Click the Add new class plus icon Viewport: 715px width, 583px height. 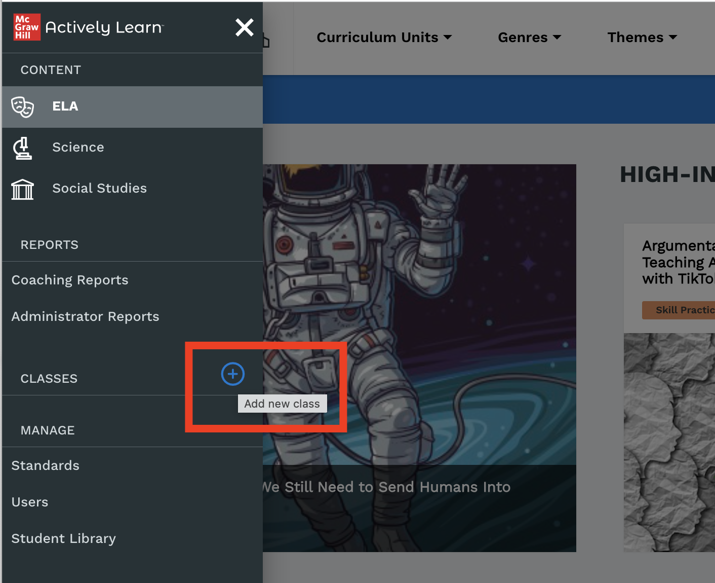pos(233,374)
